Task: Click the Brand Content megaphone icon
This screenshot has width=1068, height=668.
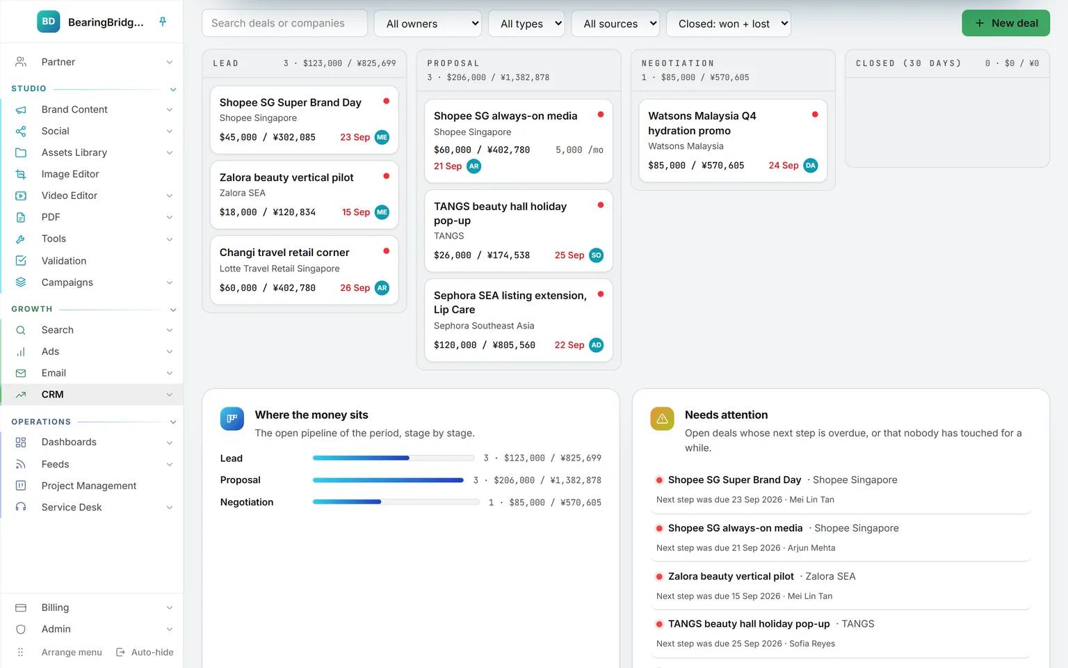Action: (21, 109)
